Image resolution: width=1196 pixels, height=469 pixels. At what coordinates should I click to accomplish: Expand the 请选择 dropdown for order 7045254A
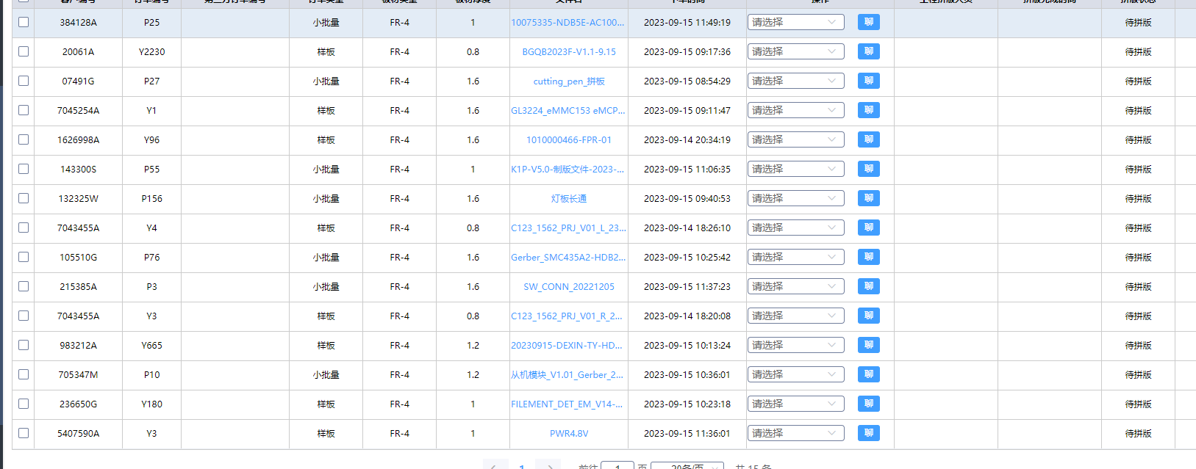click(x=795, y=110)
